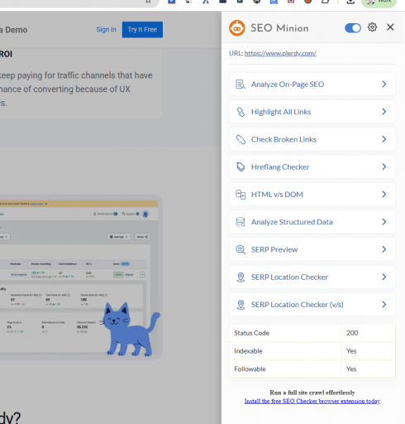Click the Try It Free button
405x424 pixels.
click(x=142, y=30)
